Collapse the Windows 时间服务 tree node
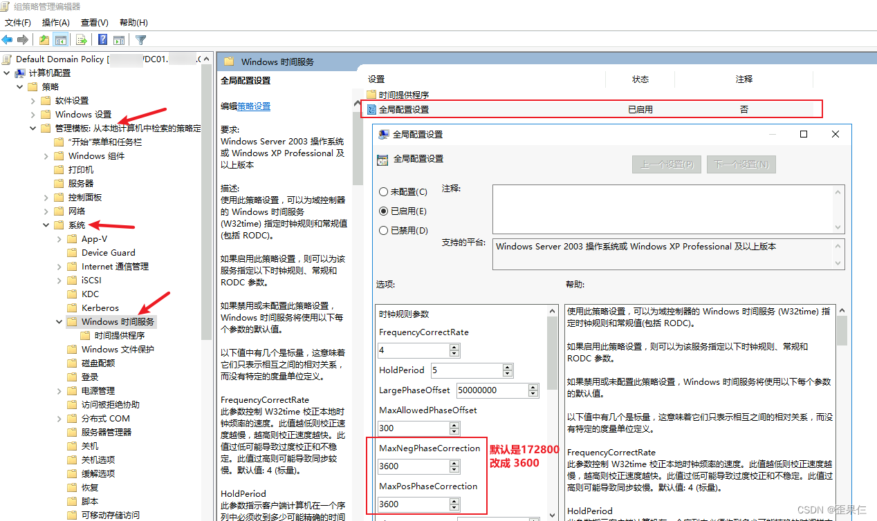Viewport: 877px width, 521px height. click(x=59, y=322)
